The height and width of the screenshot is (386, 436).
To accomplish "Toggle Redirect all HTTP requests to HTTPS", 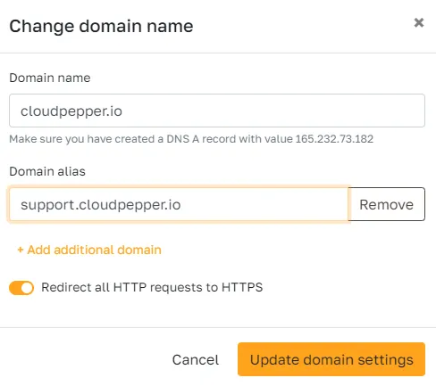I will coord(21,288).
